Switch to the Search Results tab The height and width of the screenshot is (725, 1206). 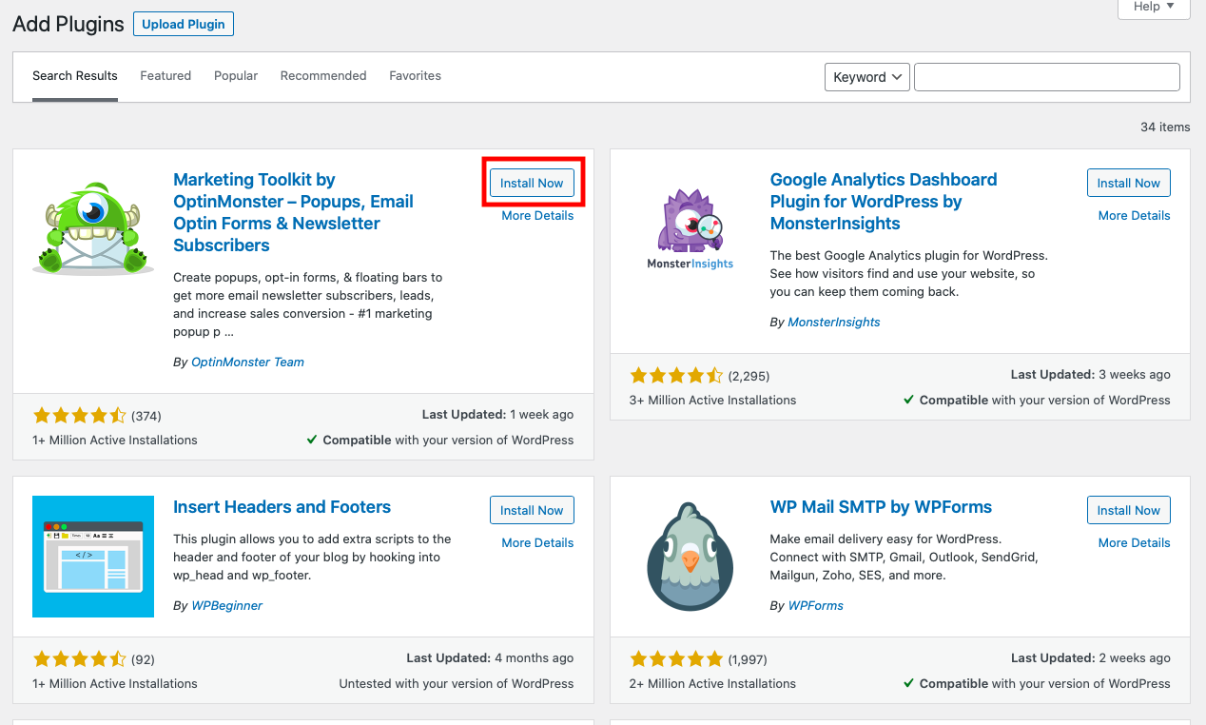click(x=75, y=76)
